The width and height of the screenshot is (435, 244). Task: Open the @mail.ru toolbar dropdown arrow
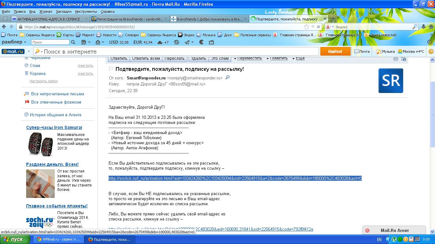(29, 51)
